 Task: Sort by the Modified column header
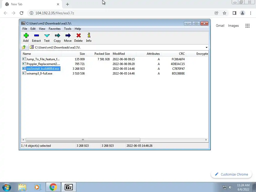tap(123, 54)
